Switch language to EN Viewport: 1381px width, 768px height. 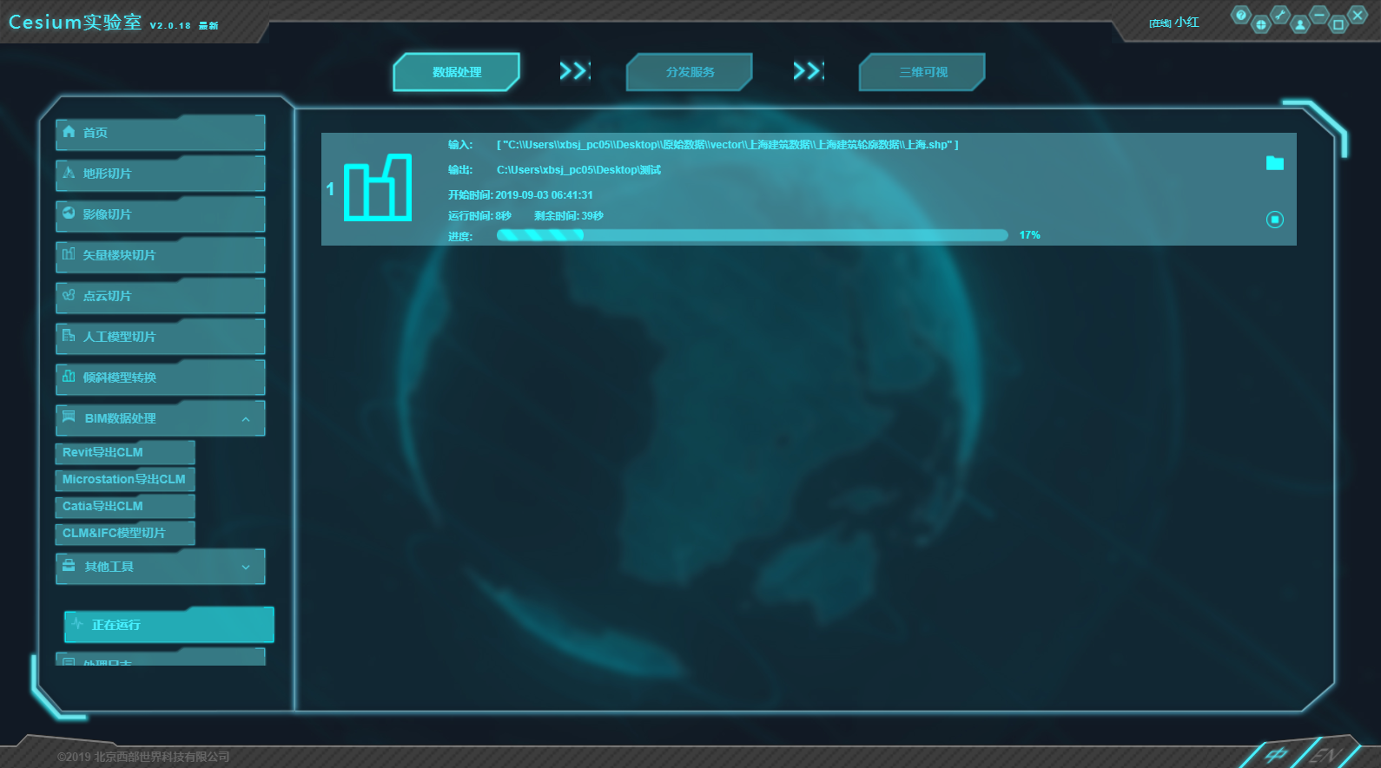coord(1326,755)
